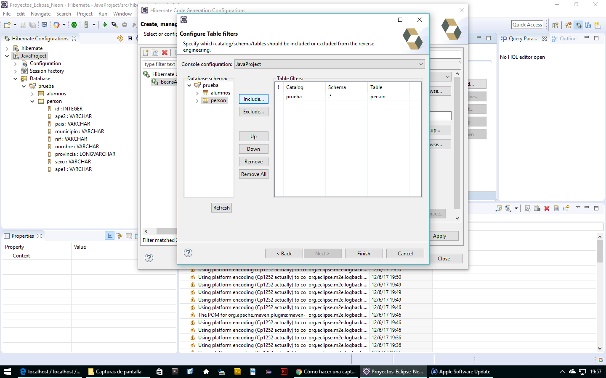Select alumnos in the Database schema tree
The height and width of the screenshot is (378, 606).
[221, 93]
